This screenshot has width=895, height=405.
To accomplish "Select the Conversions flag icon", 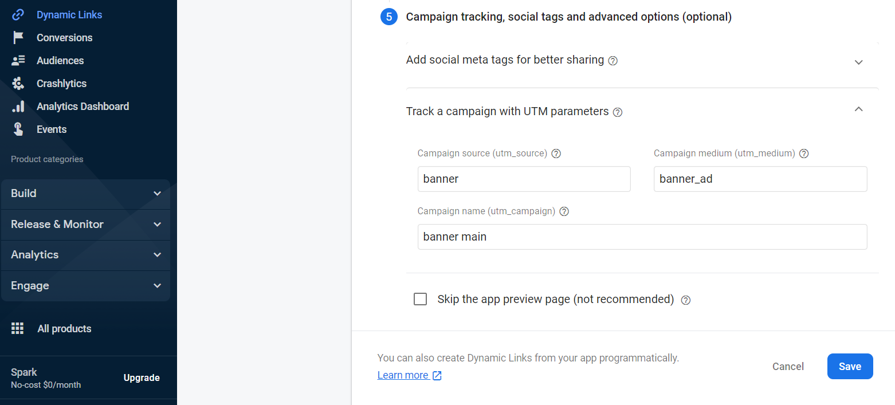I will (18, 38).
